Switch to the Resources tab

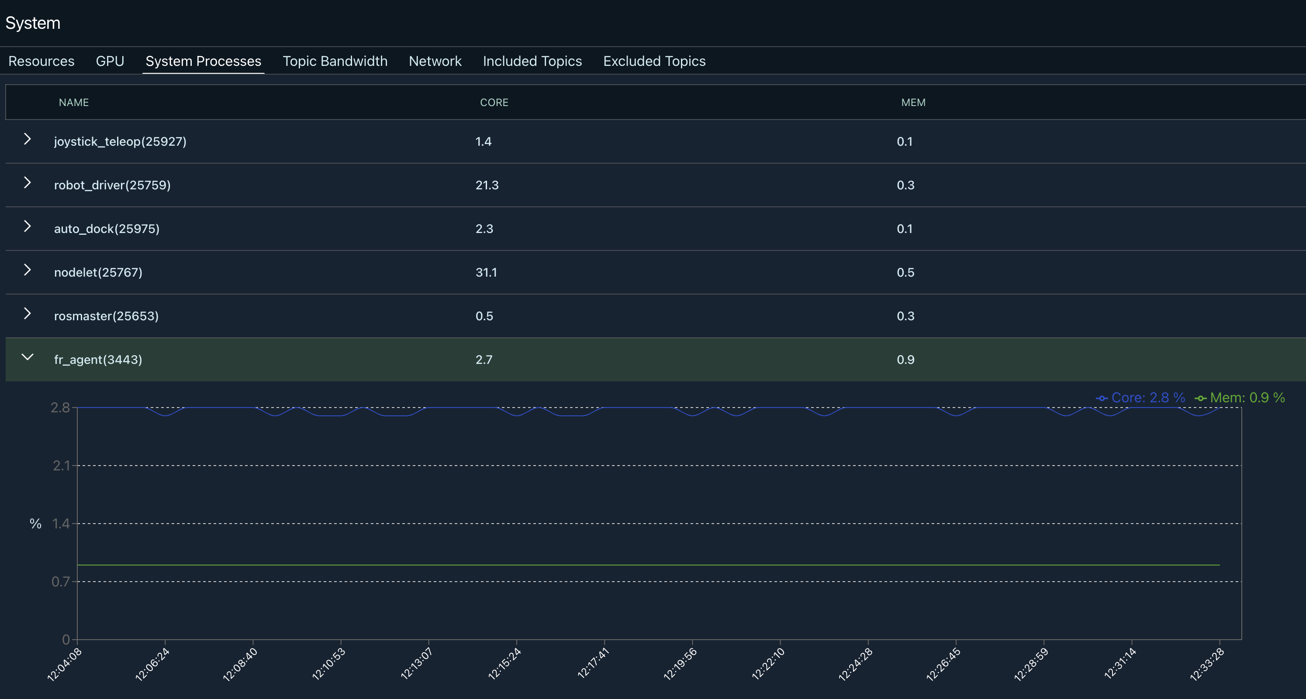(41, 61)
